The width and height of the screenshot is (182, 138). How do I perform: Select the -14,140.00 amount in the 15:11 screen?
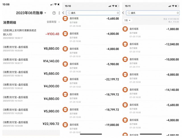coord(172,90)
